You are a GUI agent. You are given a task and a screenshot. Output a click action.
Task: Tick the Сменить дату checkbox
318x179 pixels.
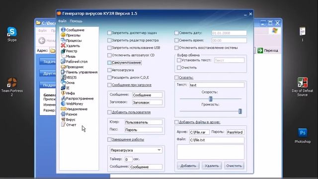[x=176, y=33]
